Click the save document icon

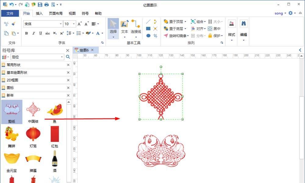tap(40, 4)
